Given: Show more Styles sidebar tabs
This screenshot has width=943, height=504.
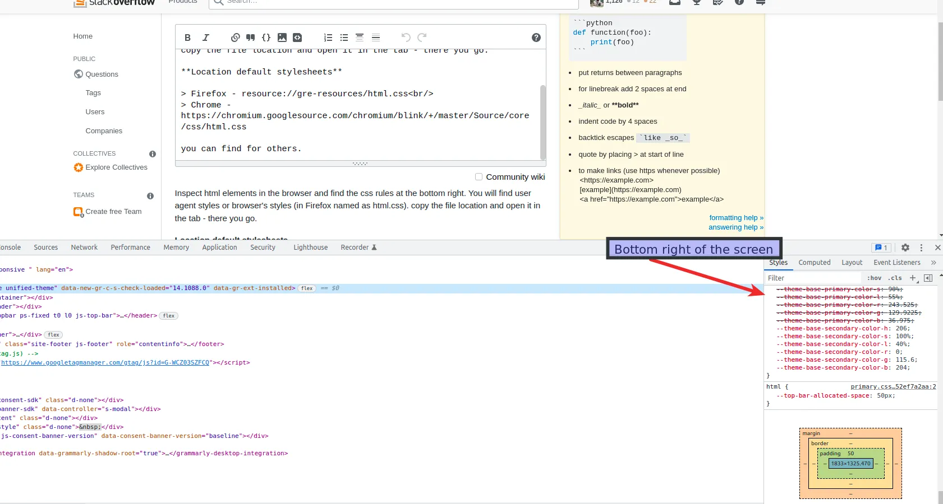Looking at the screenshot, I should pyautogui.click(x=933, y=263).
